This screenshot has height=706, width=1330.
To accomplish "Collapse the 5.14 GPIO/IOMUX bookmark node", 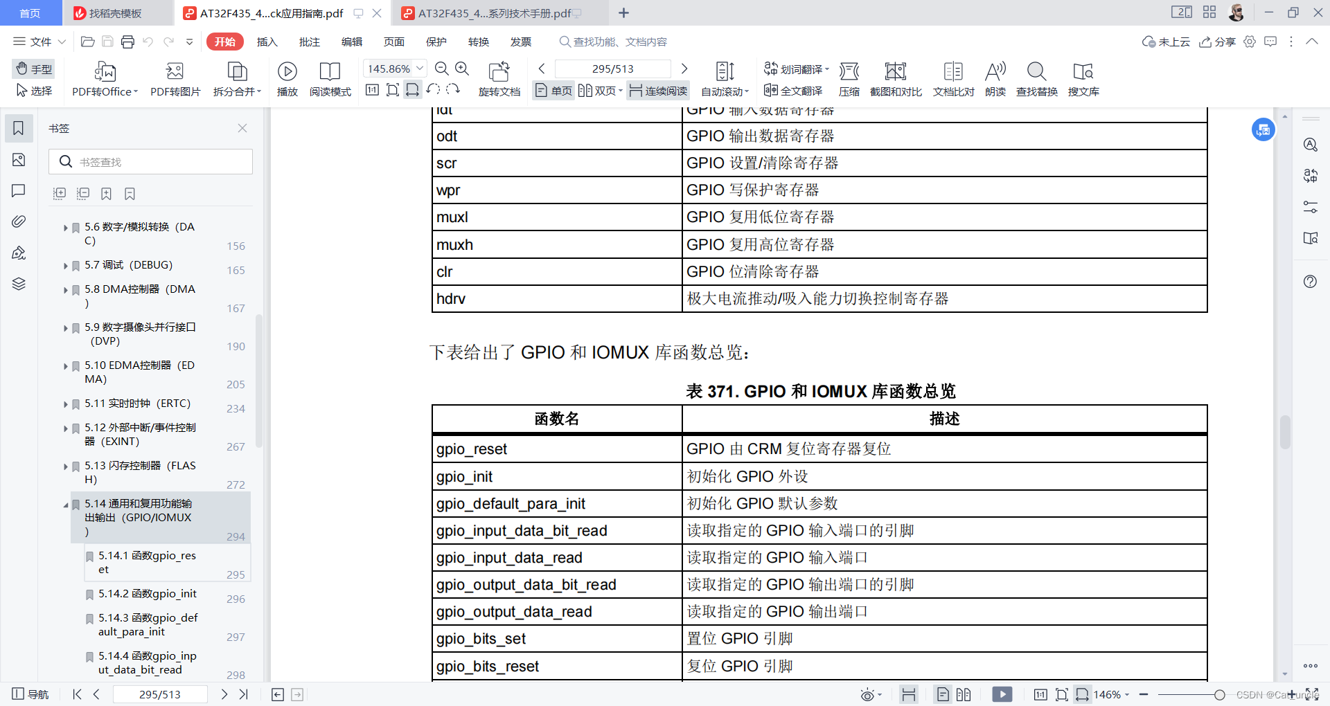I will pyautogui.click(x=66, y=504).
